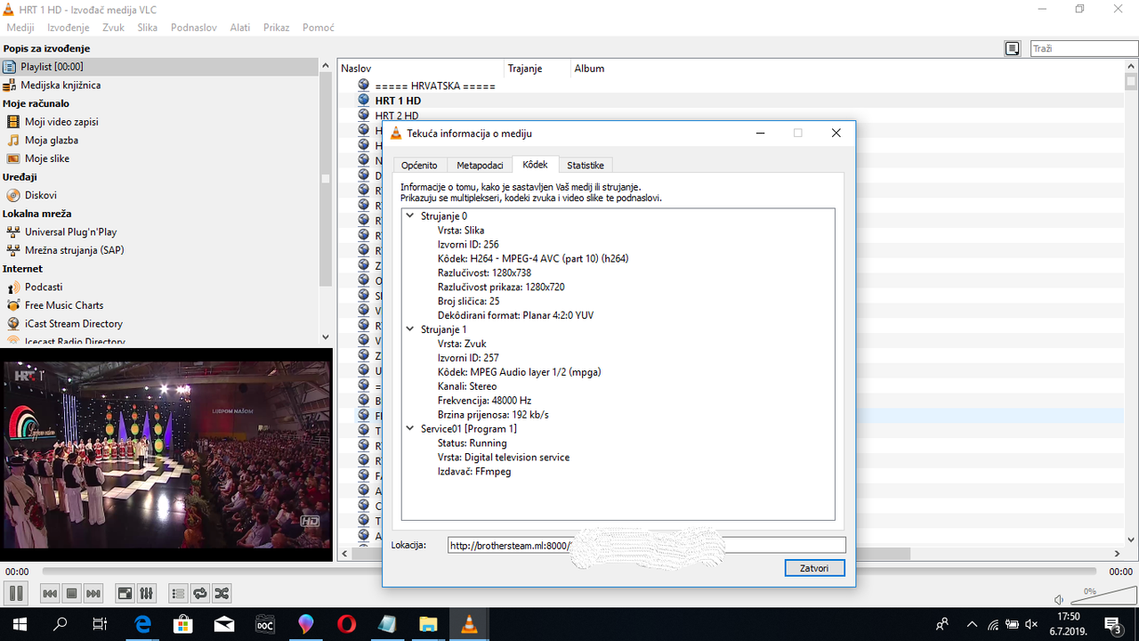1139x641 pixels.
Task: Stop the stream with the stop button
Action: pos(72,593)
